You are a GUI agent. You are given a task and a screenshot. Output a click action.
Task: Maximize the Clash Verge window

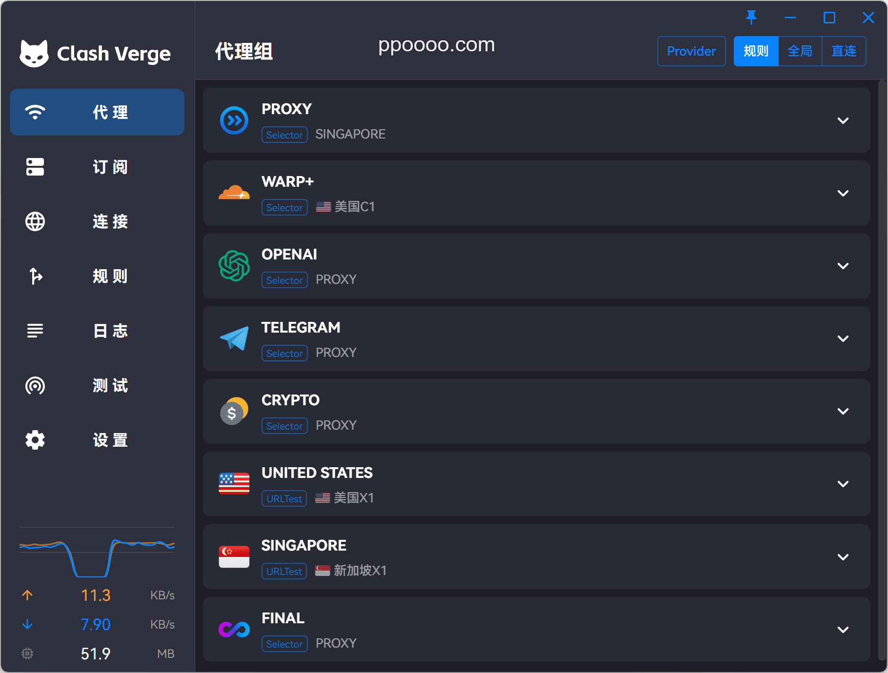pos(829,18)
